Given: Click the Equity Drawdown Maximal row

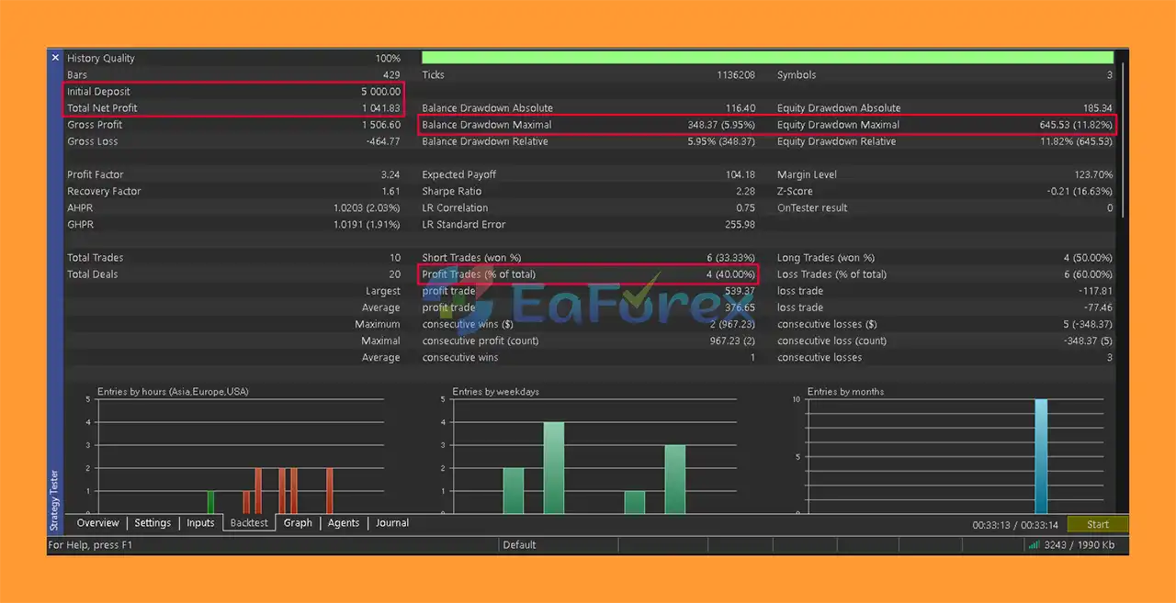Looking at the screenshot, I should 944,125.
